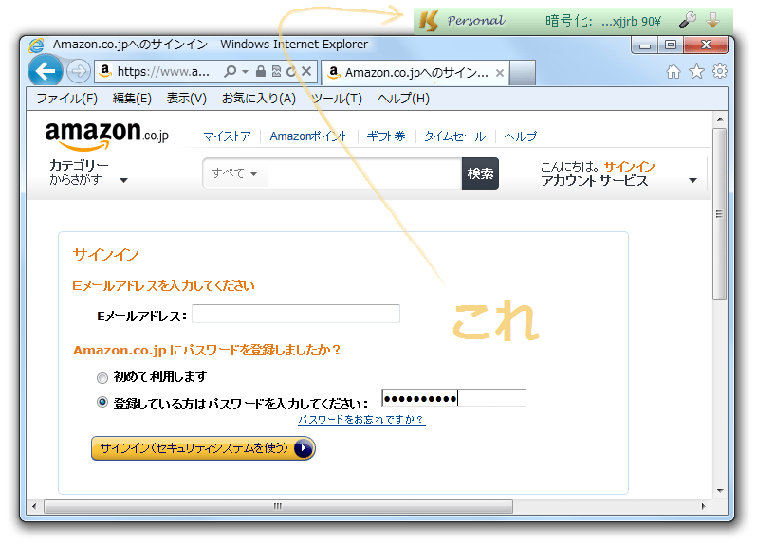Maximize the Internet Explorer window

pyautogui.click(x=671, y=45)
